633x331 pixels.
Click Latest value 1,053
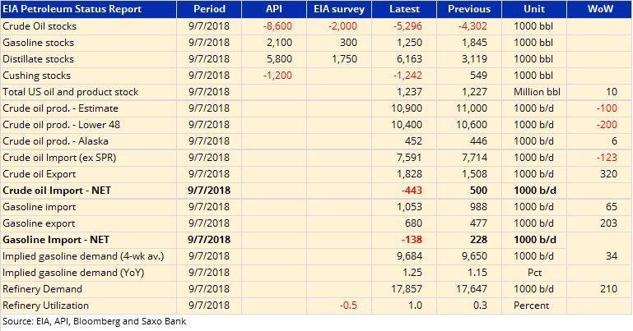click(x=409, y=207)
